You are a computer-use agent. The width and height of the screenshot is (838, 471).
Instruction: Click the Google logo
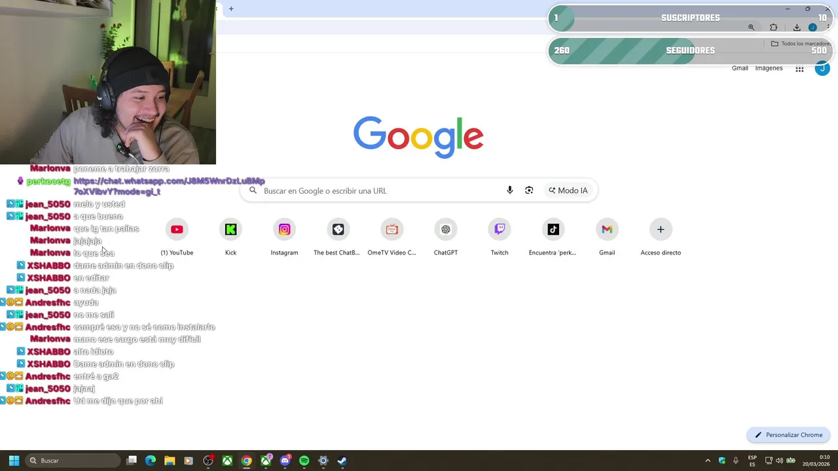pyautogui.click(x=418, y=137)
